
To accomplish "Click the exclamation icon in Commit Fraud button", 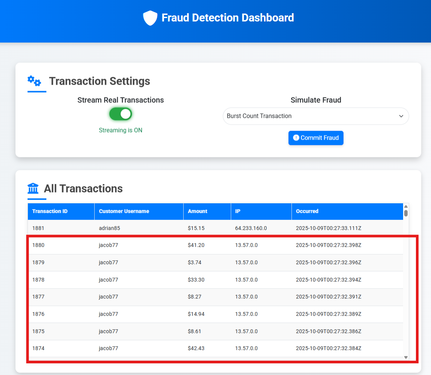I will tap(296, 138).
